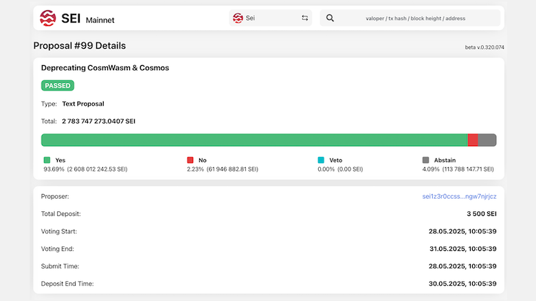Click the swap arrows icon in network selector
The height and width of the screenshot is (301, 536).
tap(304, 18)
